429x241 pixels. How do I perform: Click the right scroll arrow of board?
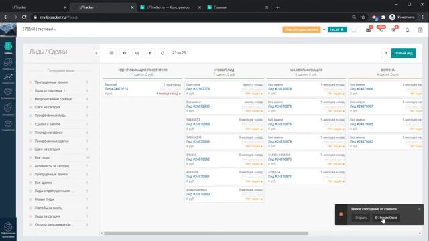[x=420, y=234]
